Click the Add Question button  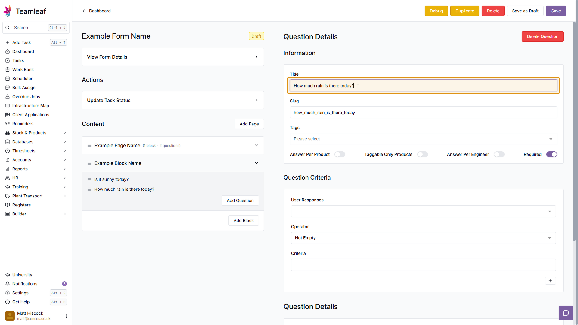240,200
